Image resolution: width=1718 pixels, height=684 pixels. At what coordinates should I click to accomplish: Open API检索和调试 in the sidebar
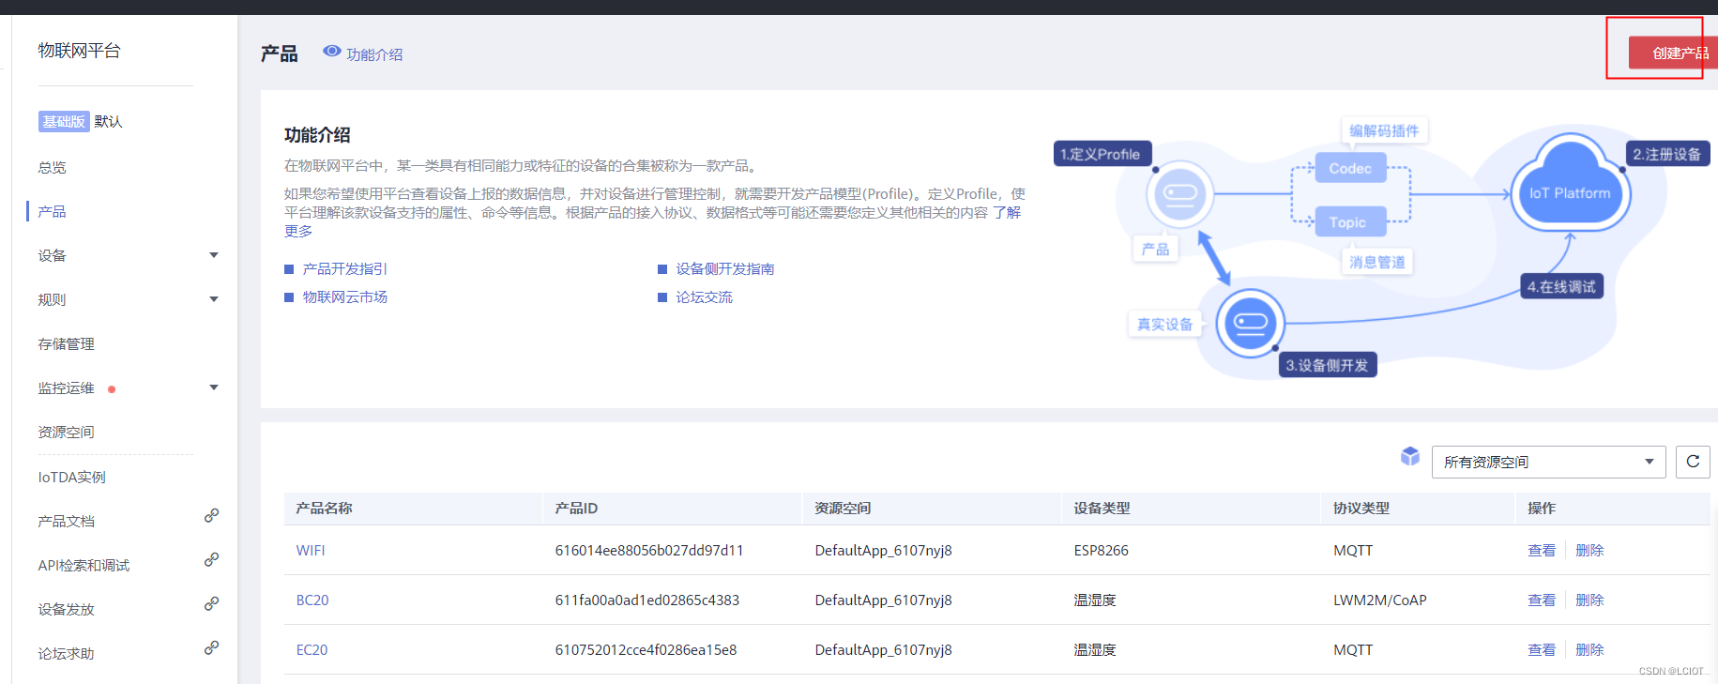pos(84,565)
